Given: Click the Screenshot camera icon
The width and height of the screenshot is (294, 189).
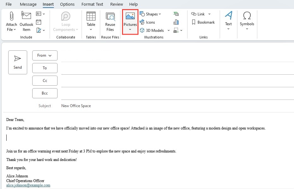Looking at the screenshot, I should point(176,31).
